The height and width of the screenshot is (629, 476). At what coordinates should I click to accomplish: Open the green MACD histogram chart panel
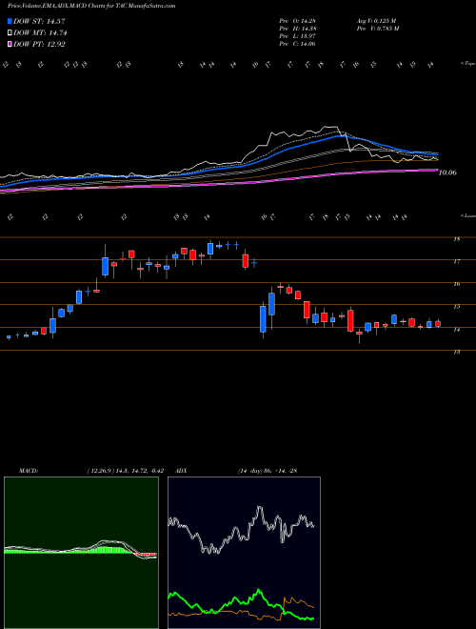(x=81, y=553)
